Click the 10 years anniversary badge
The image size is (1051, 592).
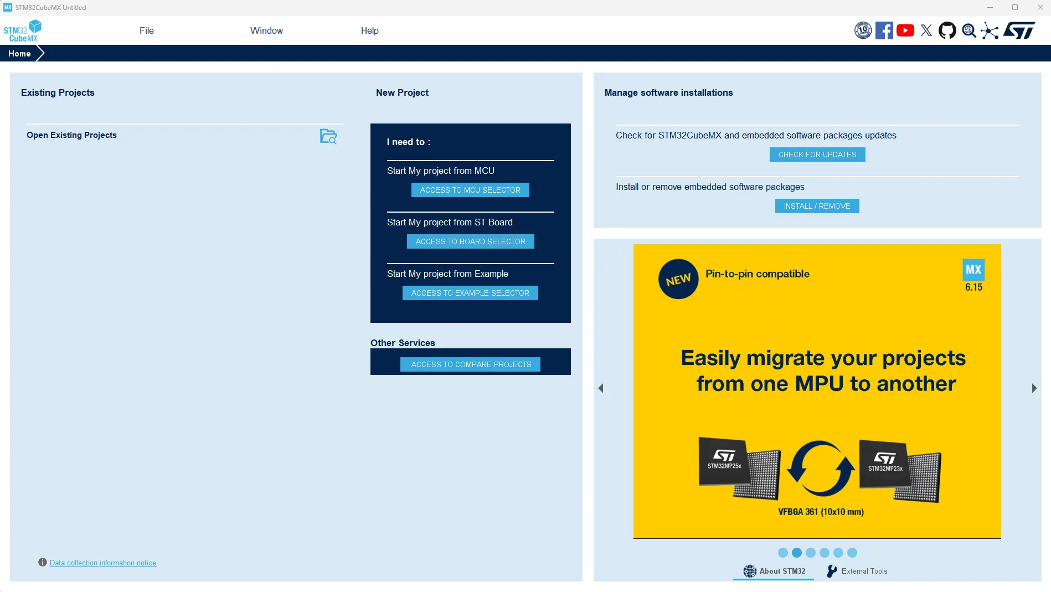863,30
